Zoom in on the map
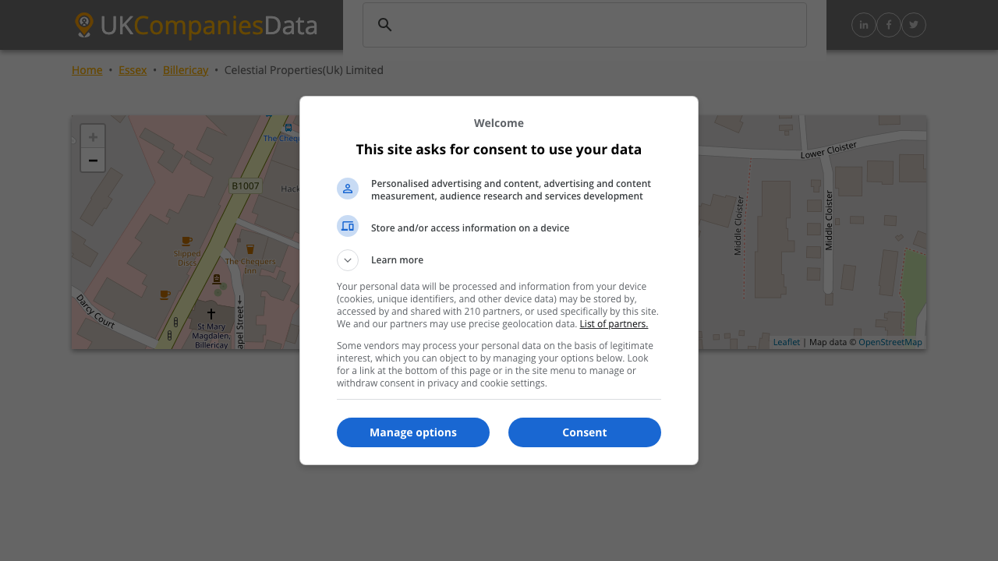Image resolution: width=998 pixels, height=561 pixels. [93, 136]
